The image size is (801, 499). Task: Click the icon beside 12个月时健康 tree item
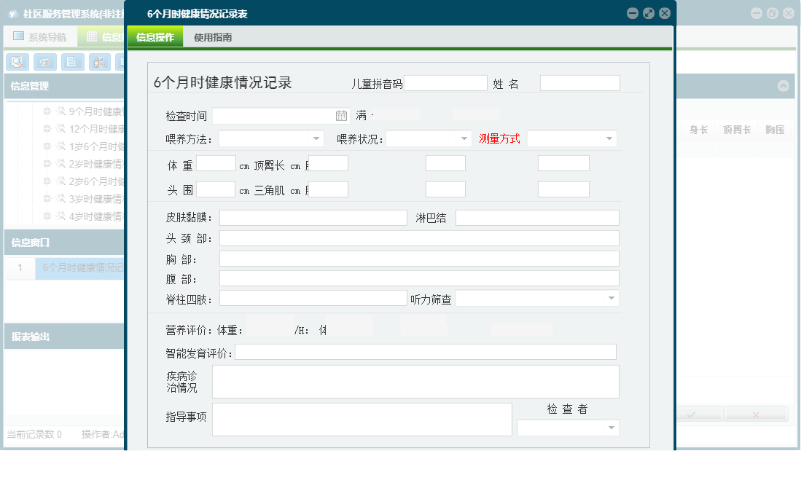coord(60,129)
